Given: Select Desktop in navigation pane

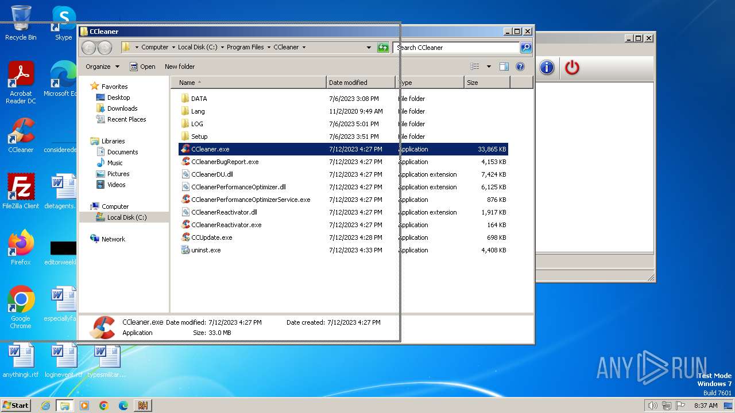Looking at the screenshot, I should tap(113, 98).
